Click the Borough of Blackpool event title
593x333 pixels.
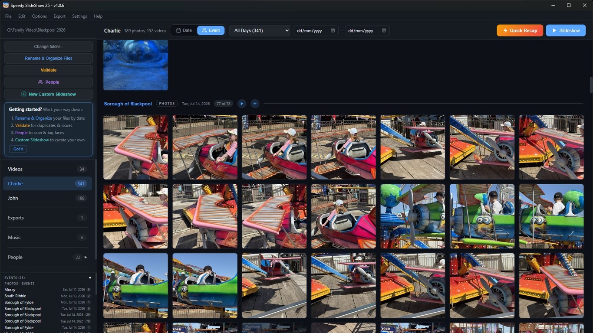[x=128, y=104]
